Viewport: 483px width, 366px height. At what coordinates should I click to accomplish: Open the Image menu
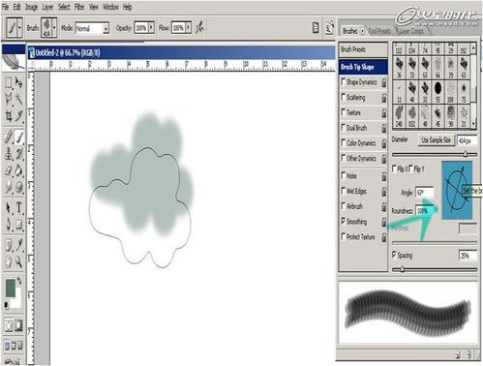click(32, 7)
